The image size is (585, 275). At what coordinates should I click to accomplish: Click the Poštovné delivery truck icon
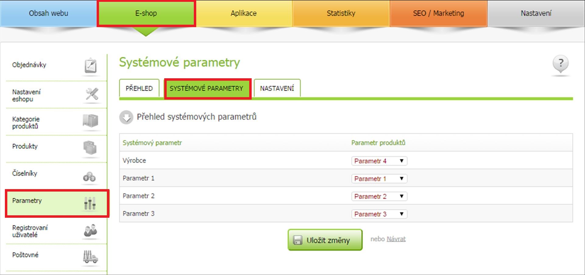90,257
